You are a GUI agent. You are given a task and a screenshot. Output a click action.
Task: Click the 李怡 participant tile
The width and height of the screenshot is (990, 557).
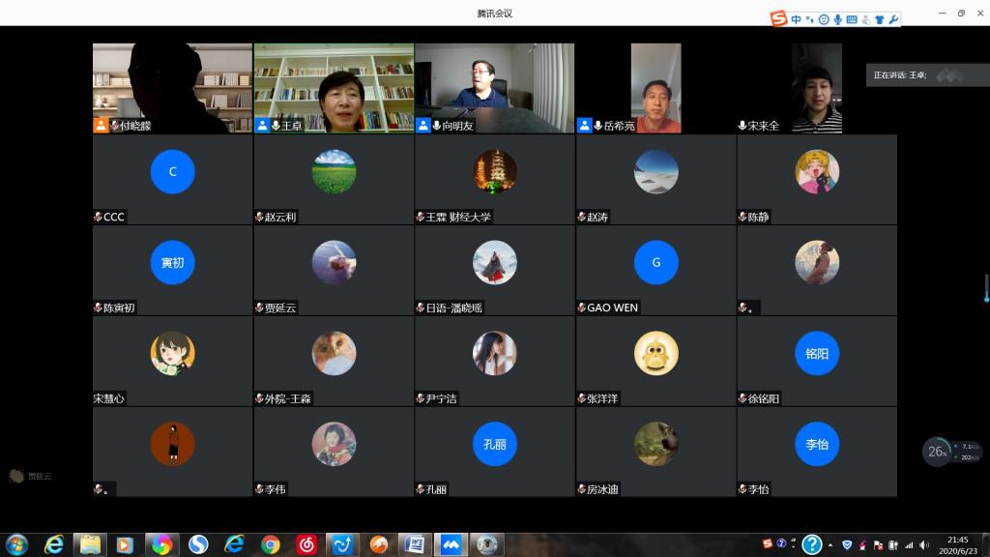(x=816, y=452)
